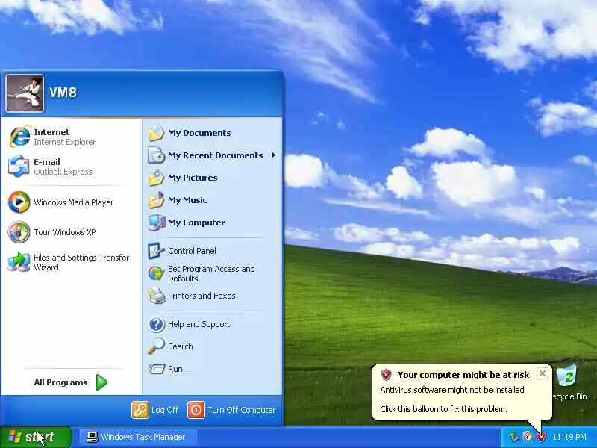Screen dimensions: 597x448
Task: Click the All Programs label
Action: (60, 382)
